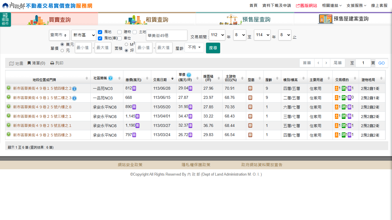The width and height of the screenshot is (392, 220).
Task: Click the green 搜尋 search button
Action: click(x=213, y=48)
